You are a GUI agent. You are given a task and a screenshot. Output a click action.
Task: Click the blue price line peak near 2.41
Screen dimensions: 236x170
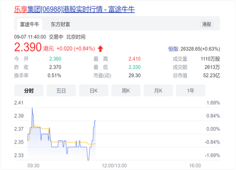32,108
